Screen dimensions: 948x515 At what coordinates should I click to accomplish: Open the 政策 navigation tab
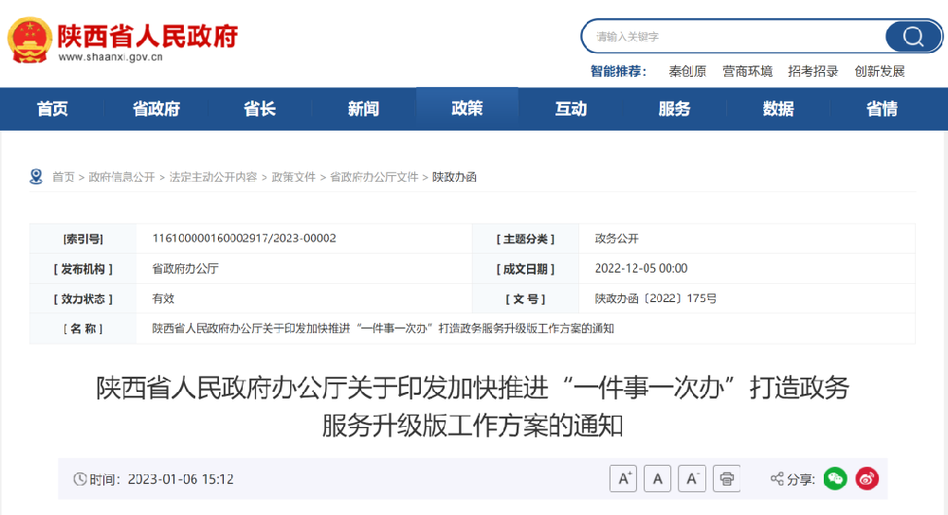click(x=467, y=109)
